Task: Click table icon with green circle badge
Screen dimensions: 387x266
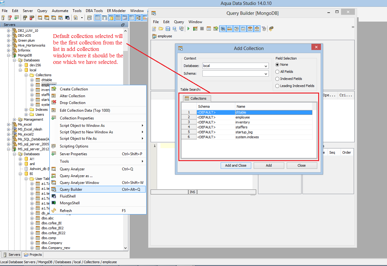Action: pyautogui.click(x=17, y=18)
